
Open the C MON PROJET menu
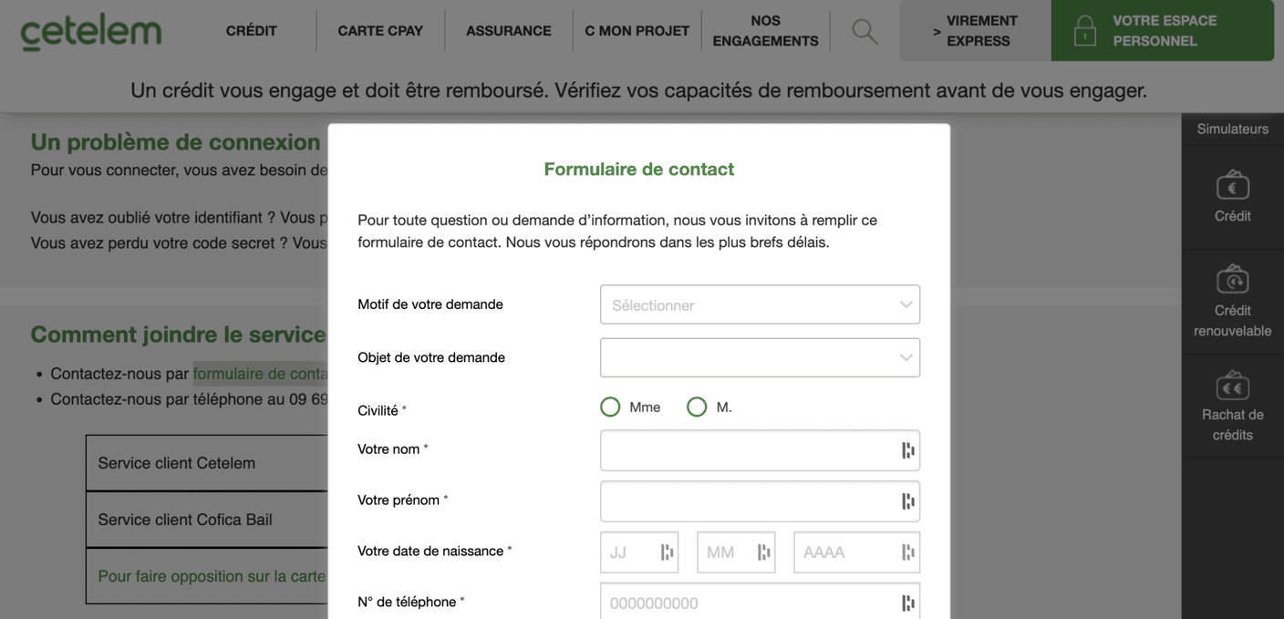[637, 31]
